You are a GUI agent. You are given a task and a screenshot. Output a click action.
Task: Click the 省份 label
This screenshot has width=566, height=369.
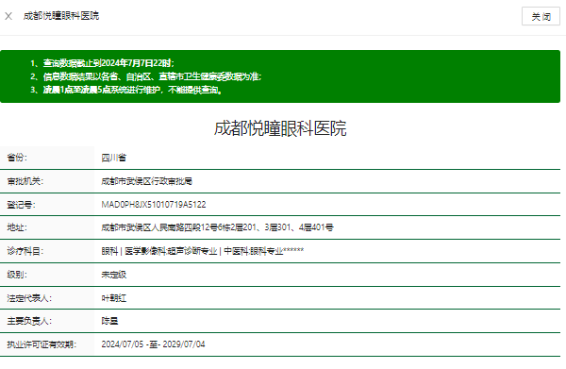[x=17, y=158]
